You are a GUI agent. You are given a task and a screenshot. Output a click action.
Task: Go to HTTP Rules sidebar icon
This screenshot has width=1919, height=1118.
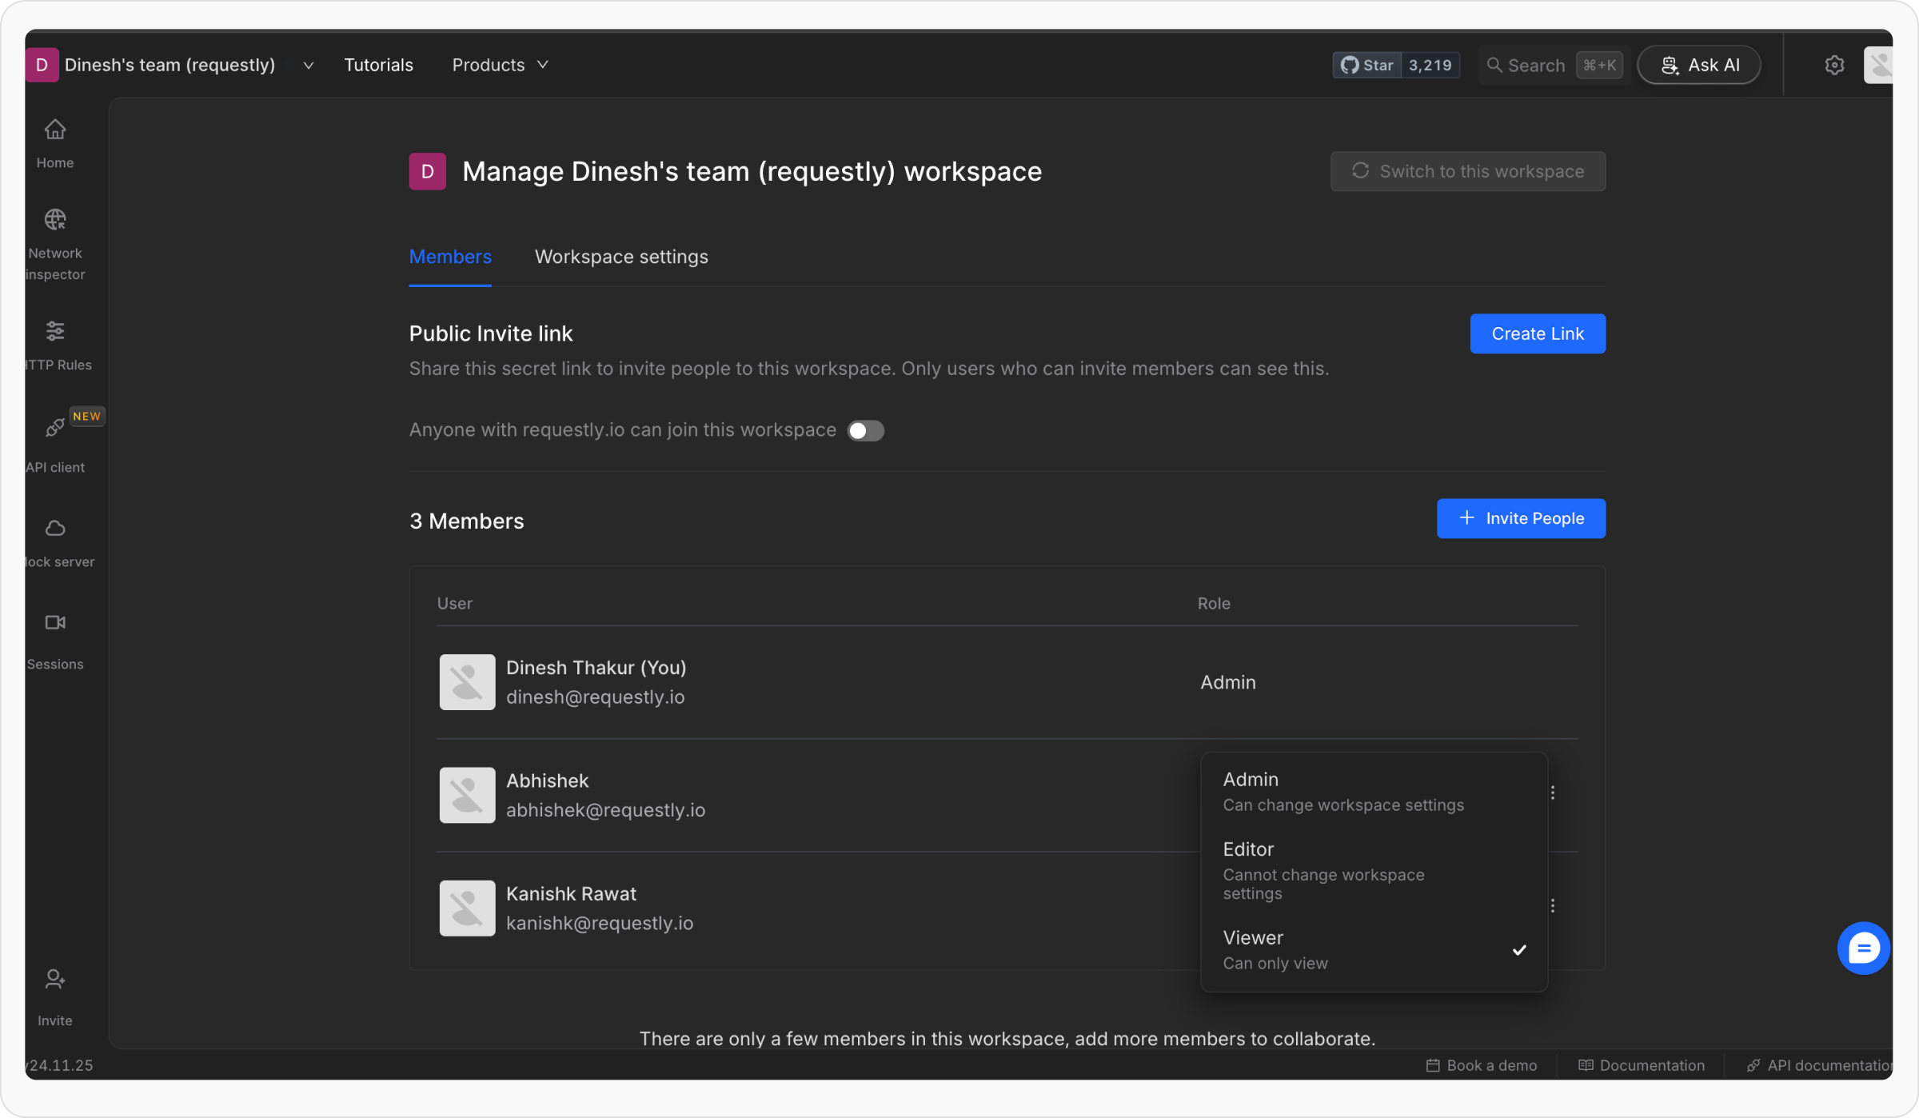[54, 331]
